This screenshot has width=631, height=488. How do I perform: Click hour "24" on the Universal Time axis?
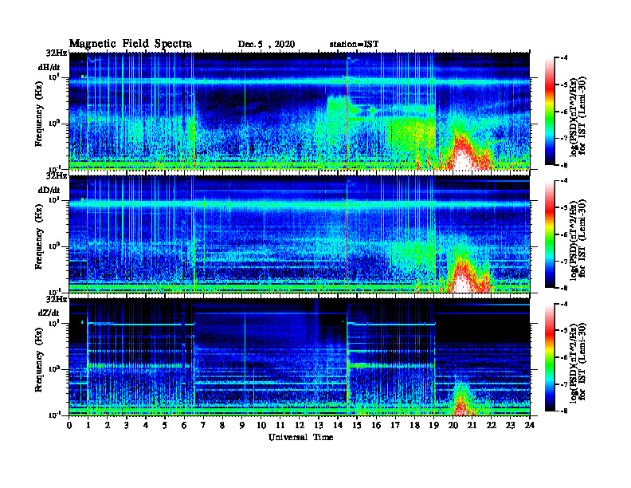pos(530,426)
